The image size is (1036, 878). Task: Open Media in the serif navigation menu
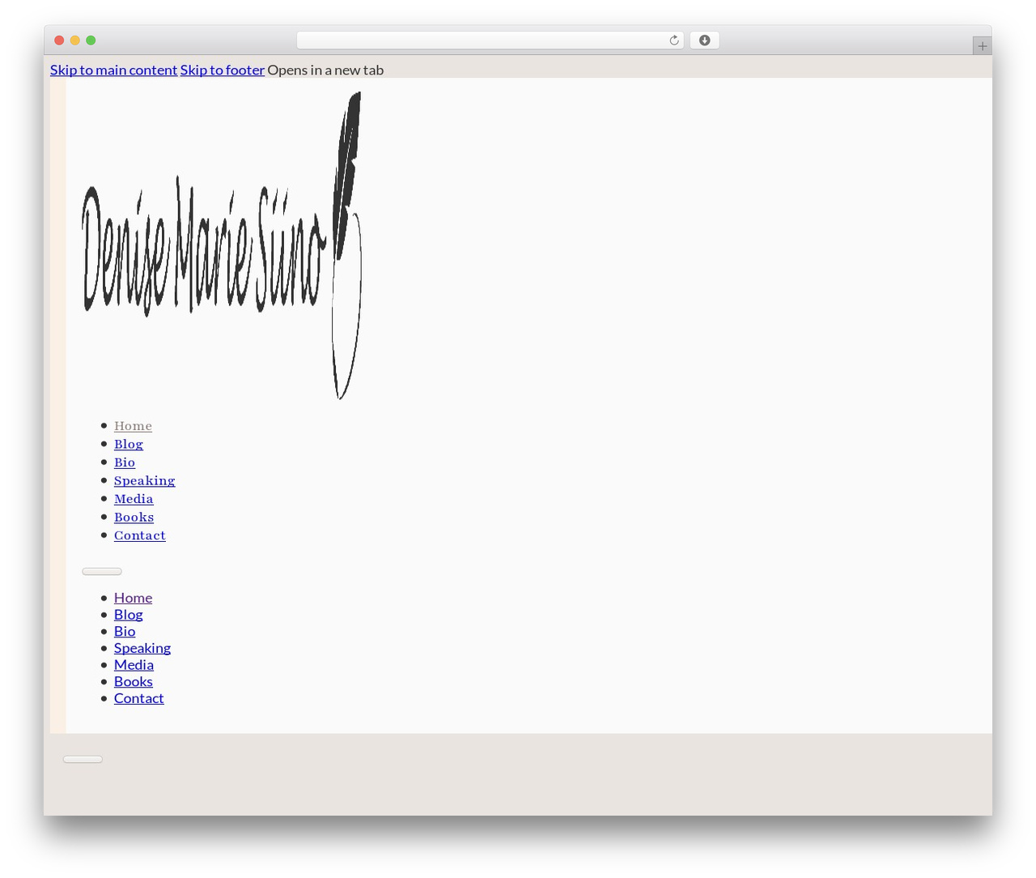tap(134, 499)
